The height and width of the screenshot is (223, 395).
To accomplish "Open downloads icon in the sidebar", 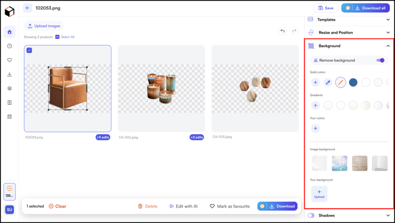I will (9, 74).
